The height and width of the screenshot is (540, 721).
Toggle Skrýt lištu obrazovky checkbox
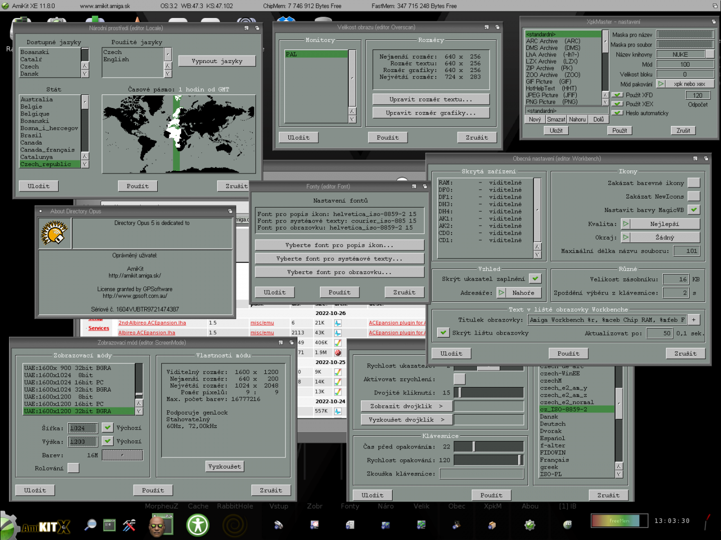click(443, 332)
